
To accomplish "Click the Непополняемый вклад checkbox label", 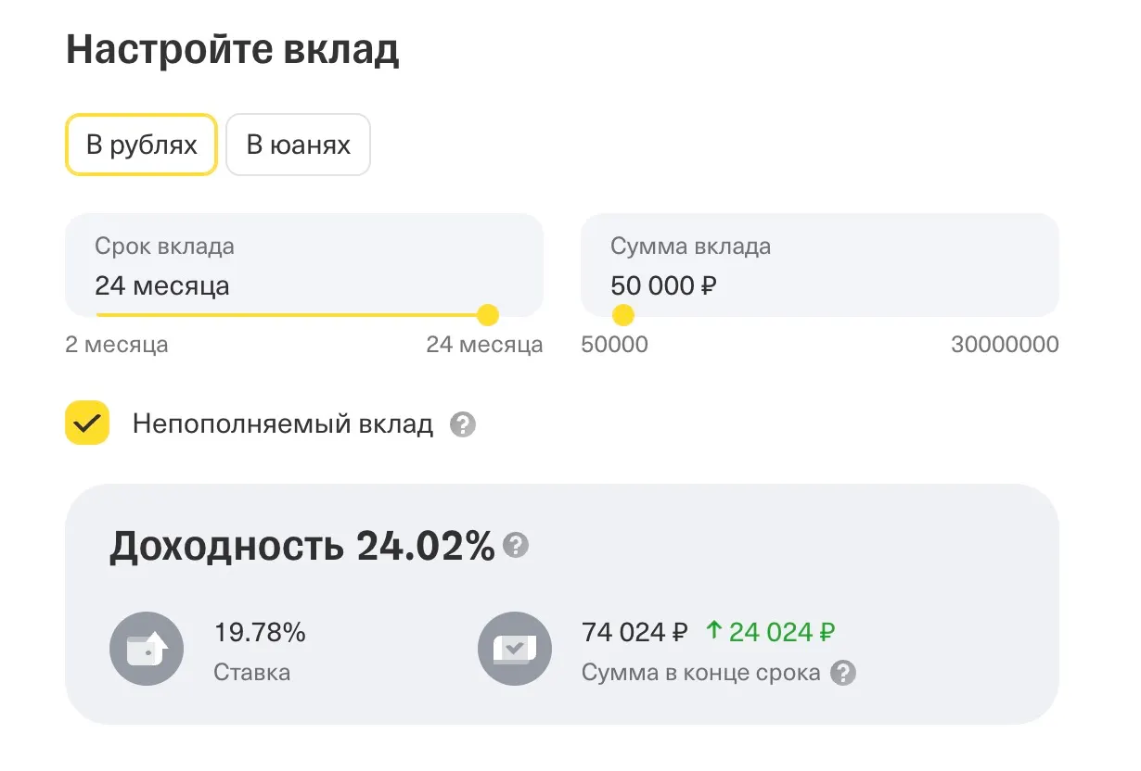I will coord(282,424).
